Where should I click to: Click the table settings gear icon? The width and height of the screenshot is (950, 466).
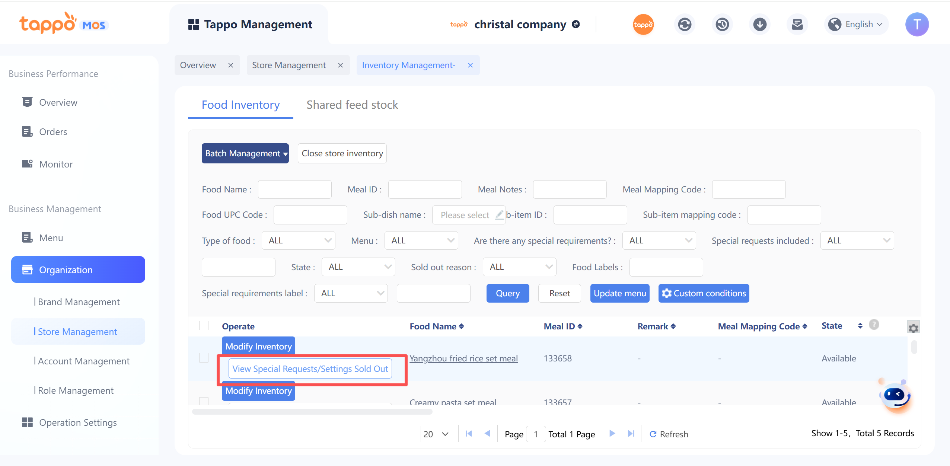[x=913, y=328]
